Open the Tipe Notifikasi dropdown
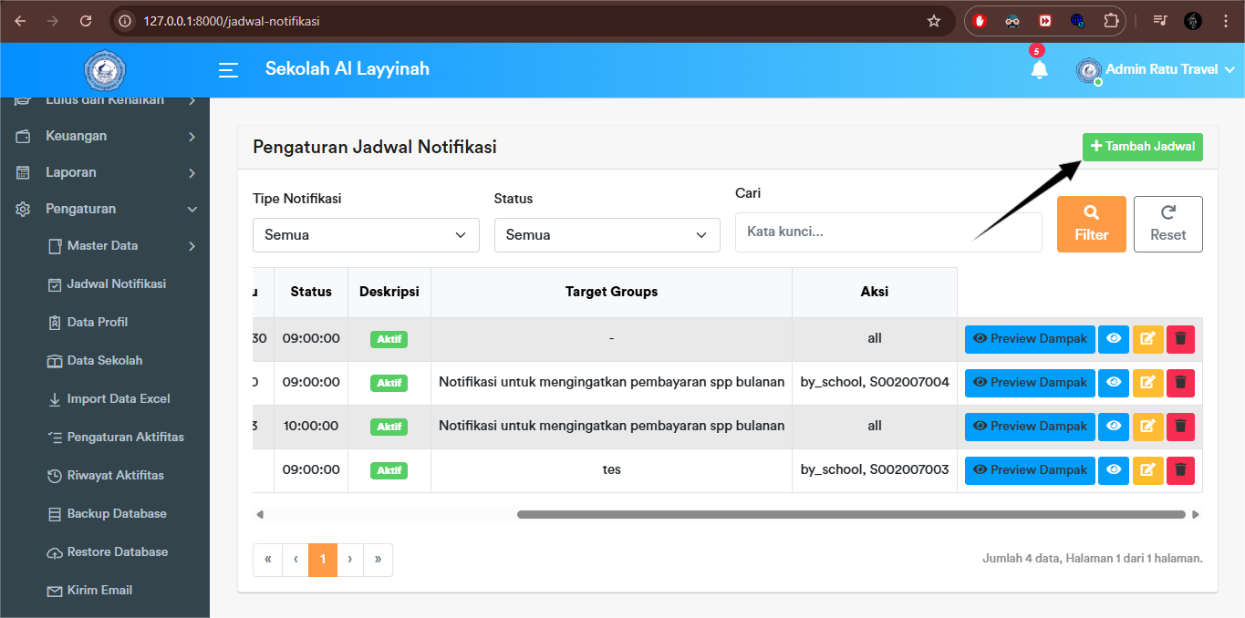 (x=365, y=235)
